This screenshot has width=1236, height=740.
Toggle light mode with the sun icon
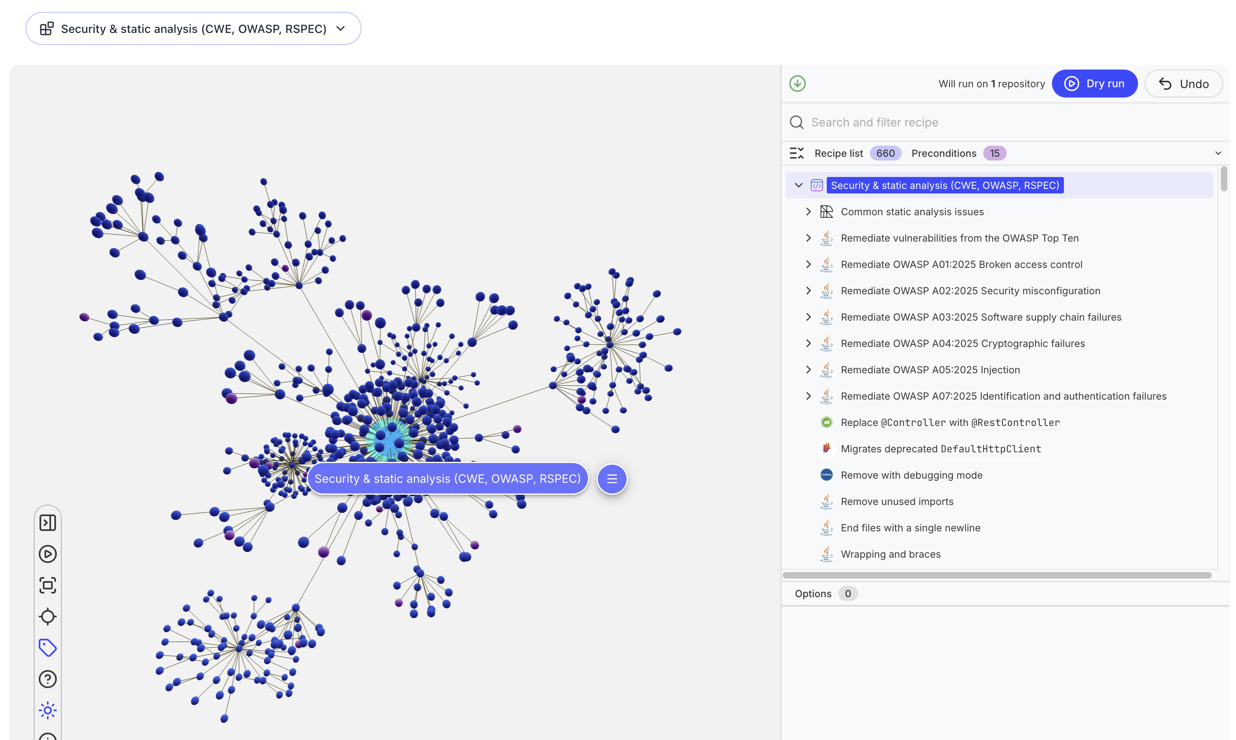tap(47, 711)
